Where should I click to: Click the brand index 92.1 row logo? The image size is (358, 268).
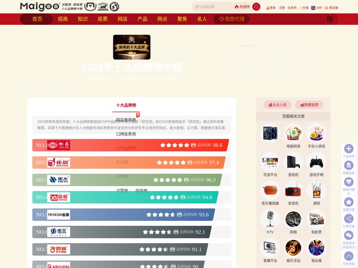point(59,232)
